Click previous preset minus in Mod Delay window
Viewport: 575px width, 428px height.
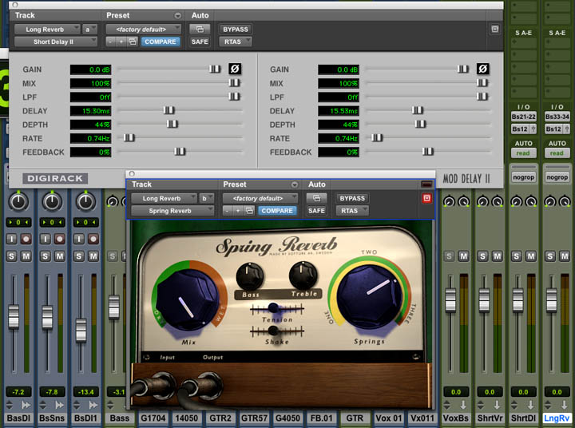[x=110, y=42]
